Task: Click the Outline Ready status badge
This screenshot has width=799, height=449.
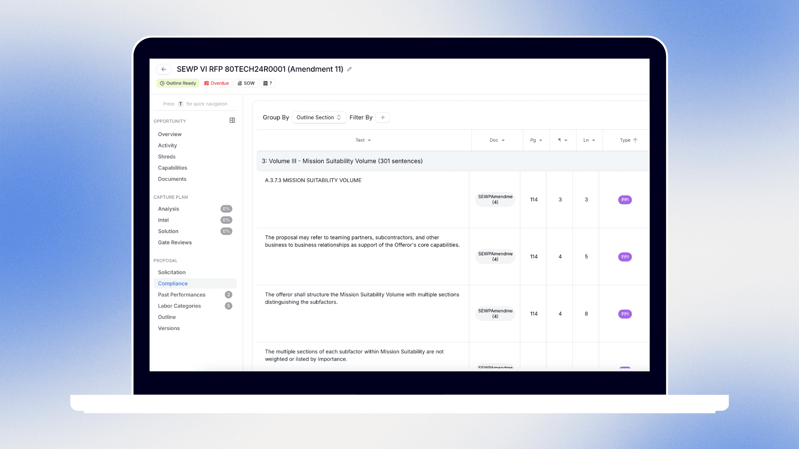Action: [178, 83]
